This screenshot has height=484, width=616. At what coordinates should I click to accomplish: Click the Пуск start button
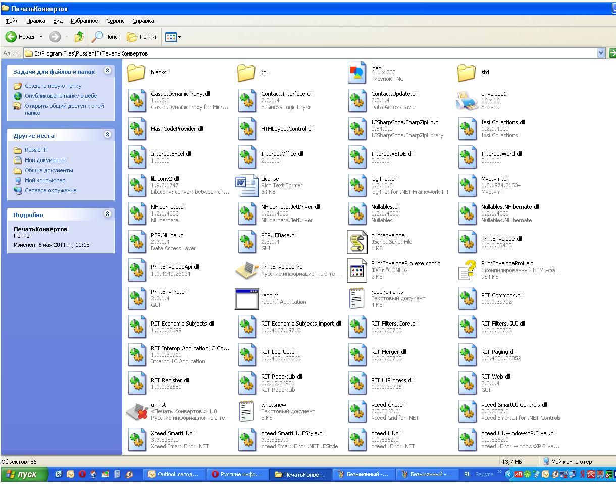coord(24,475)
